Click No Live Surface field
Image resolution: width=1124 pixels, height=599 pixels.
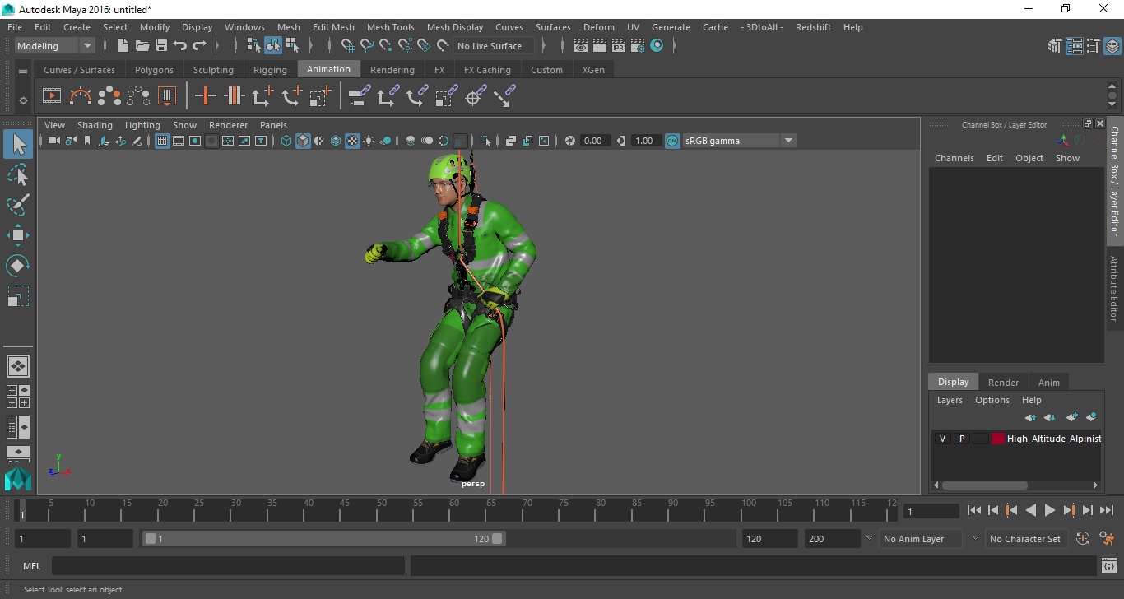494,46
